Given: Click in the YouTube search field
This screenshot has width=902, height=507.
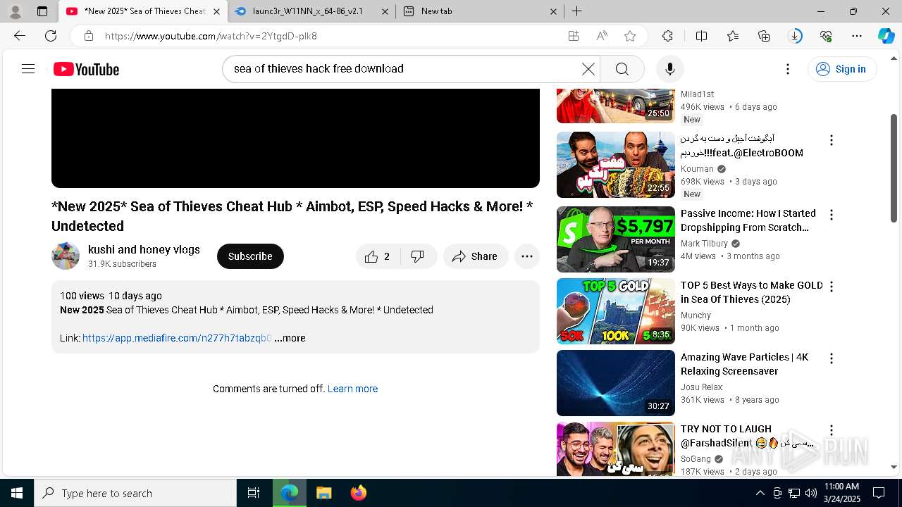Looking at the screenshot, I should coord(403,69).
